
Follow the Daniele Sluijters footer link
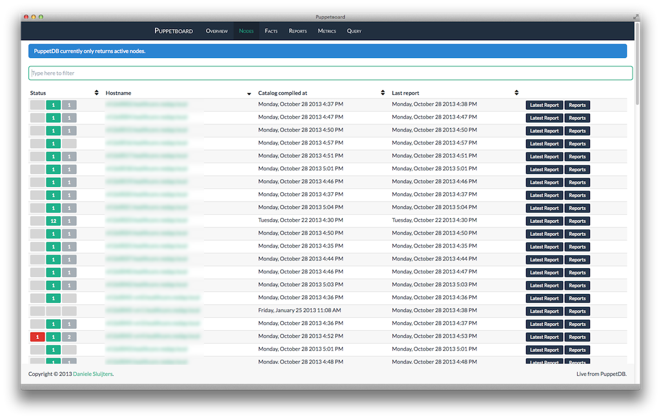coord(93,374)
